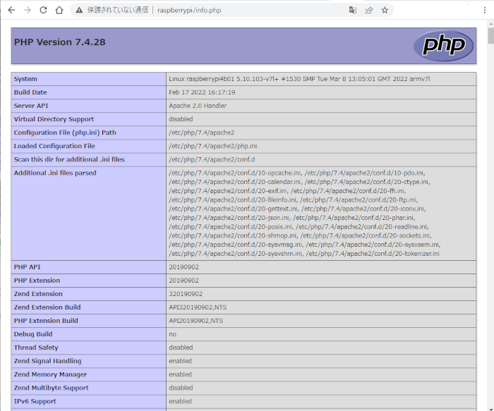
Task: Click the Zend Memory Manager row label
Action: pos(50,374)
